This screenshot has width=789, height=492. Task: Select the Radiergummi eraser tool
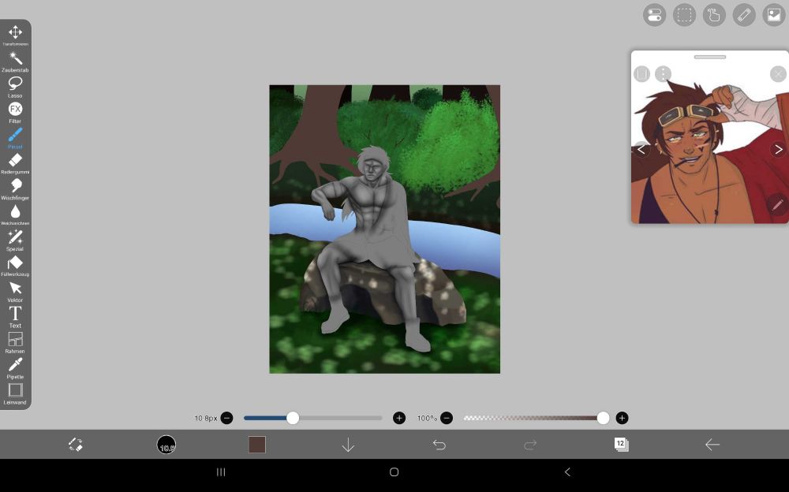click(x=15, y=161)
